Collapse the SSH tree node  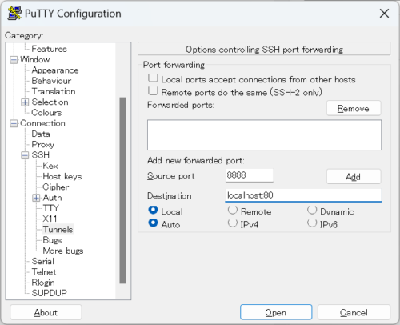tap(25, 155)
